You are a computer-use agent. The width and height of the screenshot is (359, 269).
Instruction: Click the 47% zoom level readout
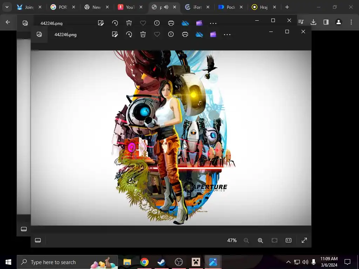(x=232, y=240)
